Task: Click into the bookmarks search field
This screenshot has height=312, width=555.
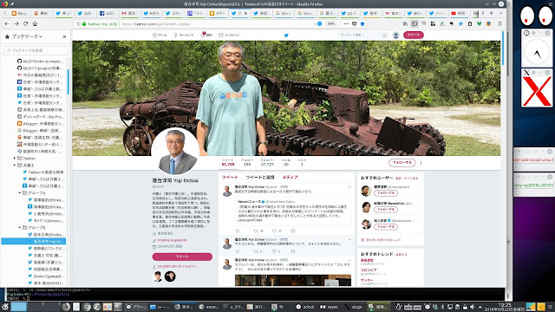Action: (36, 50)
